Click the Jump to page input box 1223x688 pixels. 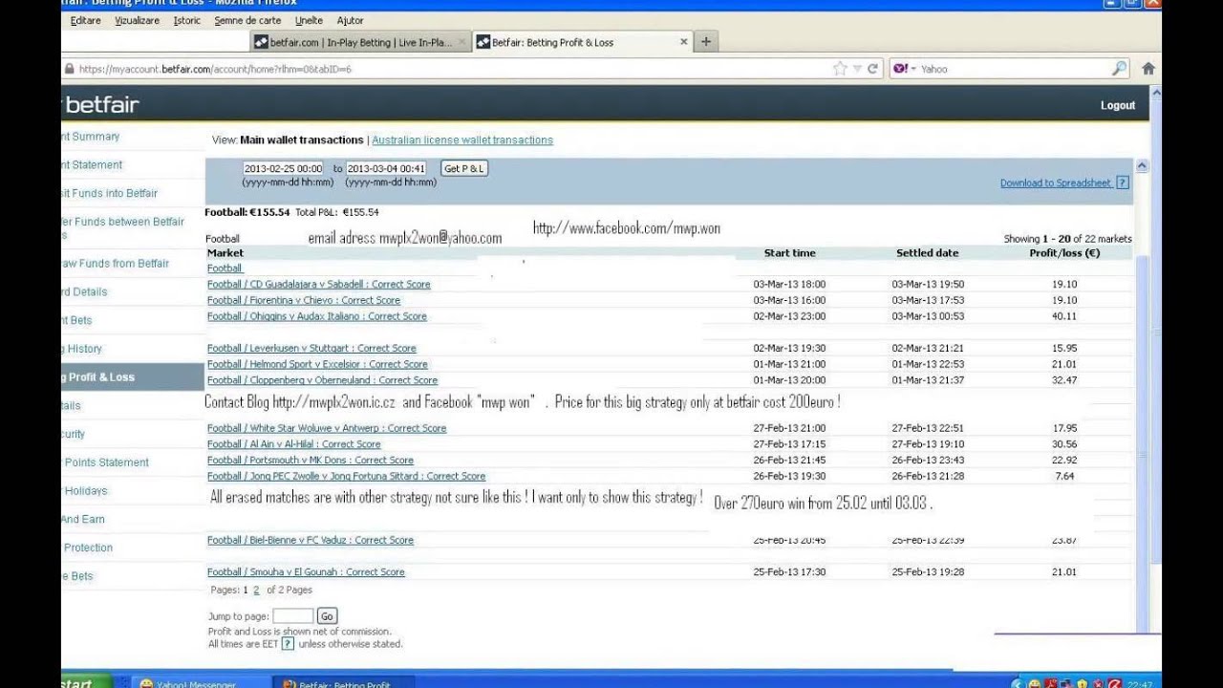tap(292, 616)
